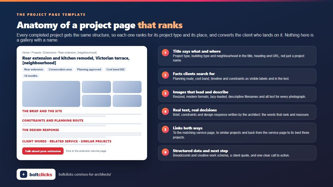Viewport: 333px width, 187px height.
Task: Select the 'Planning approved' tag
Action: [x=89, y=70]
